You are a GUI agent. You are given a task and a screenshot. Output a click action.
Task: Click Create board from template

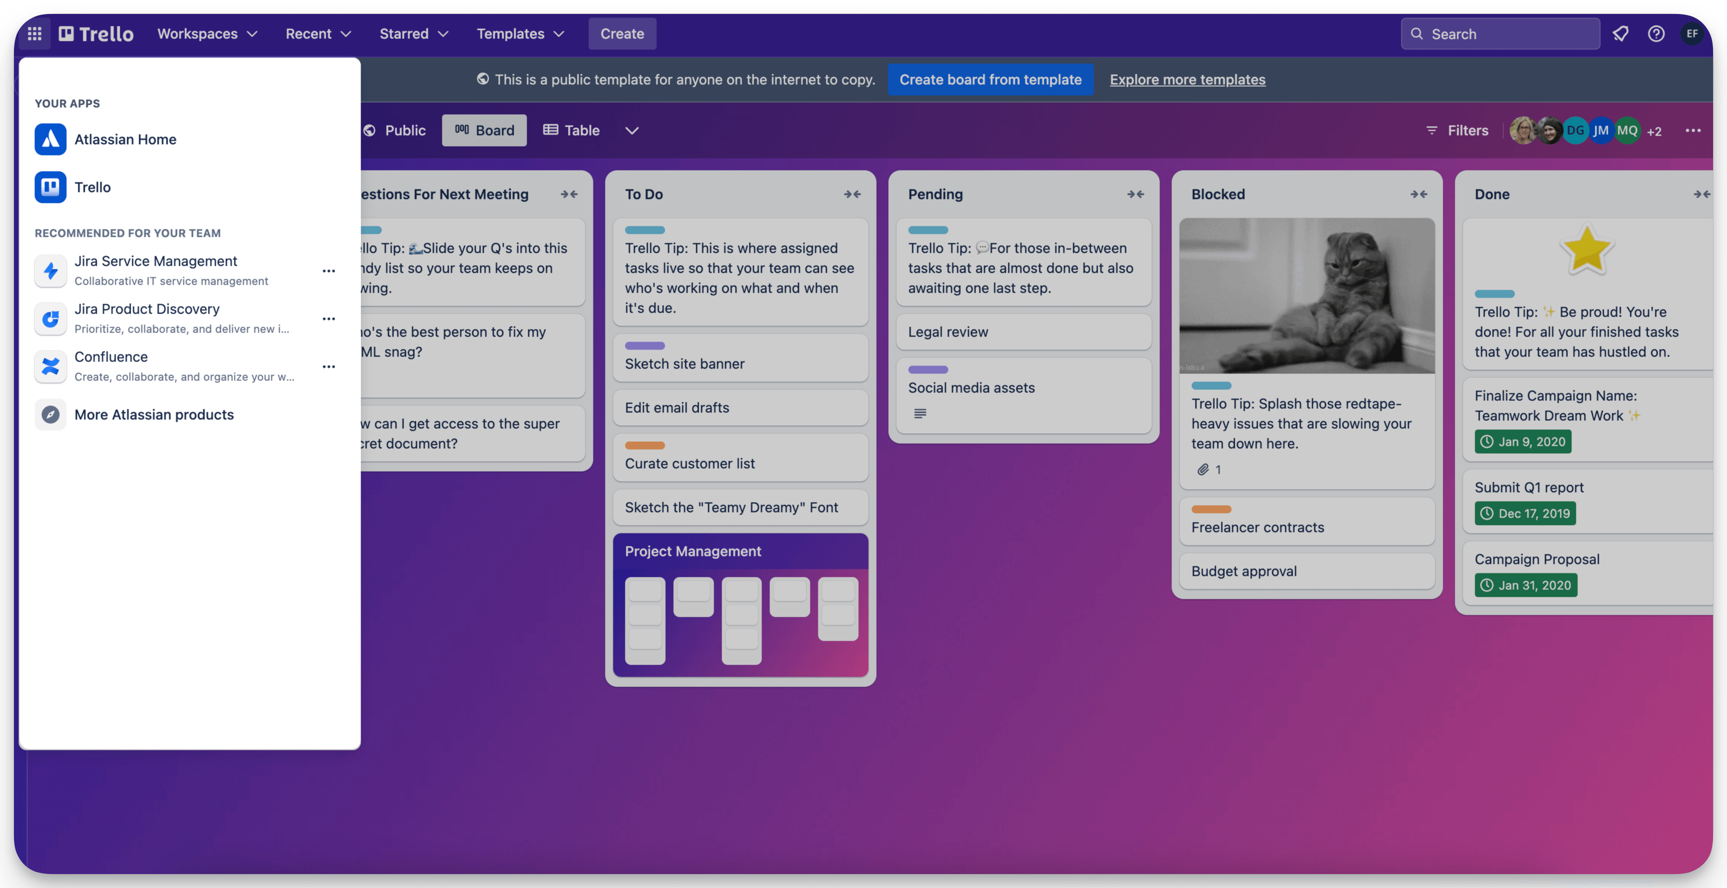990,79
